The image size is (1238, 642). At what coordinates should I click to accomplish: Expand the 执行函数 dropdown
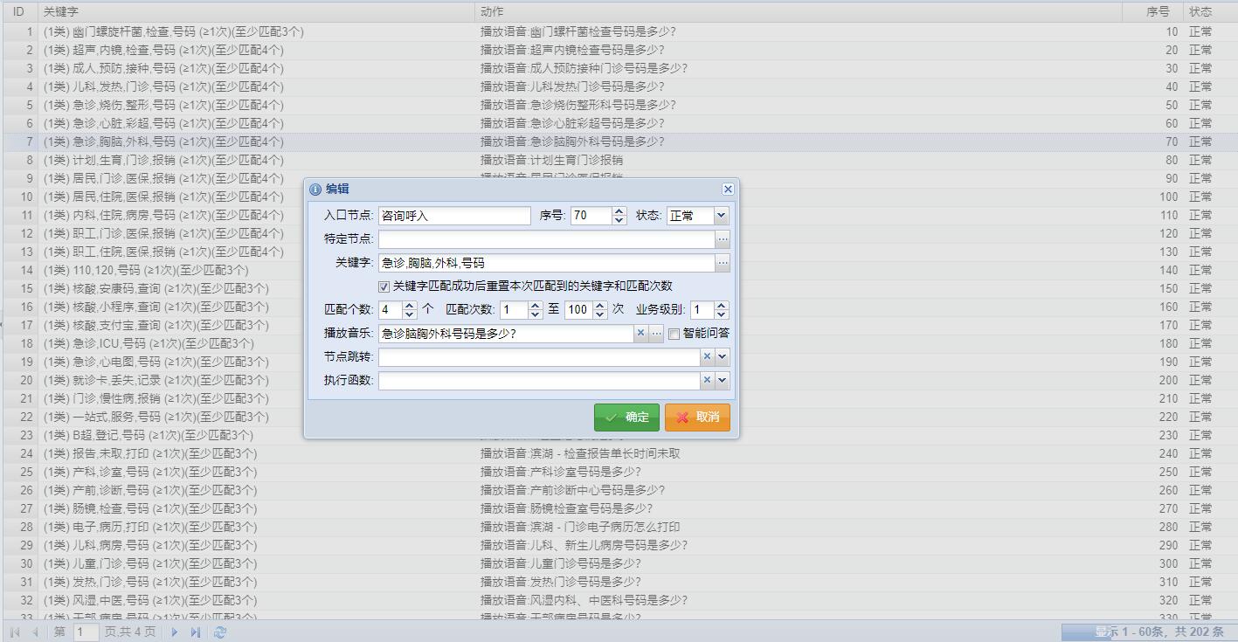[723, 381]
